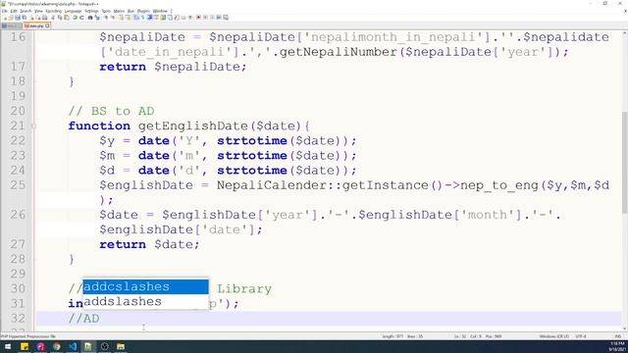Open the Macro menu
This screenshot has height=353, width=628.
click(119, 11)
